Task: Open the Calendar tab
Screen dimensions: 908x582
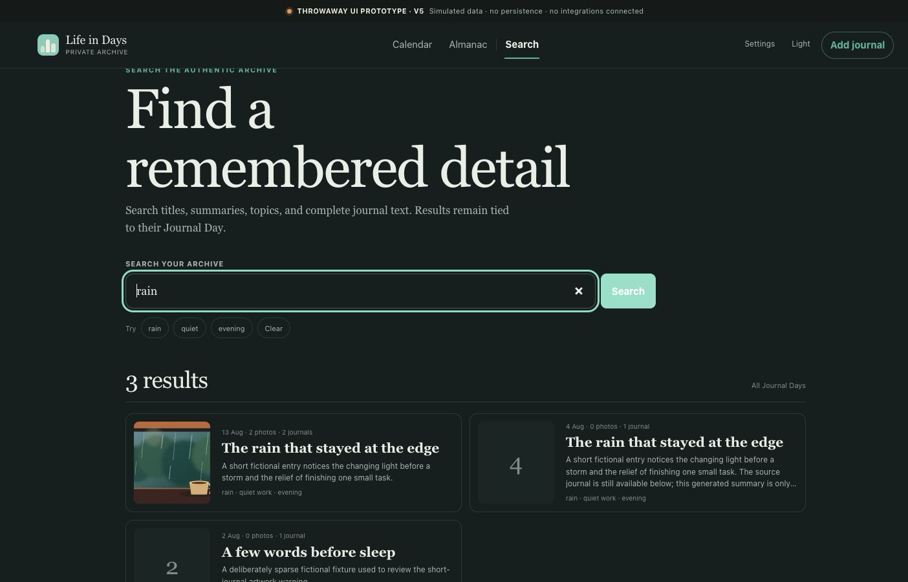Action: tap(412, 45)
